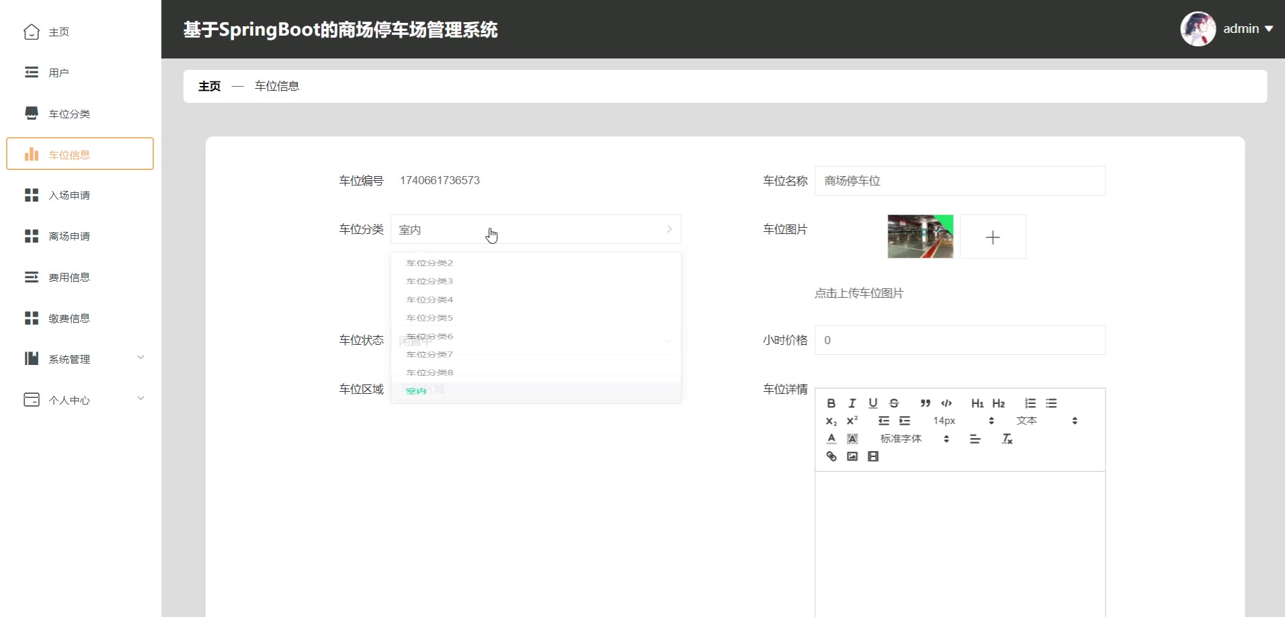Viewport: 1285px width, 617px height.
Task: Toggle underline formatting in the editor
Action: point(873,403)
